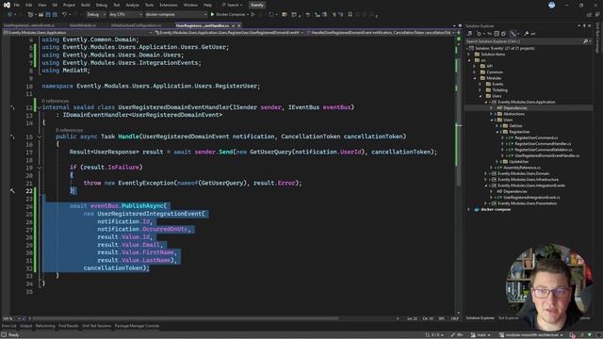Click the inheritance margin icon at line 15
603x339 pixels.
(x=12, y=137)
